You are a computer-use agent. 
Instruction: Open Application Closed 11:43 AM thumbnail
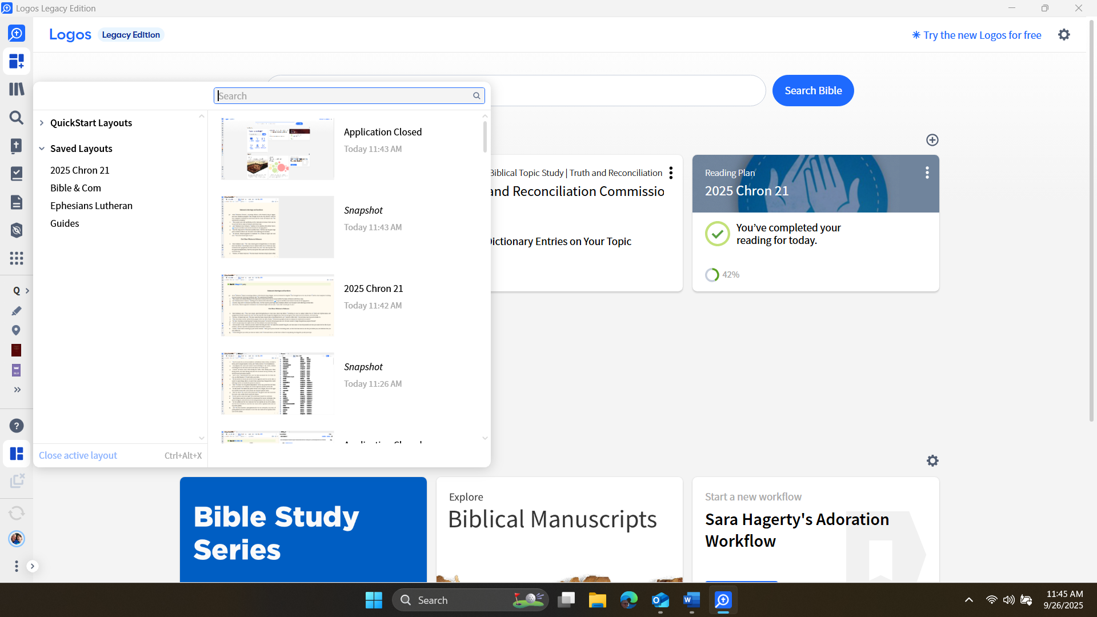[278, 149]
